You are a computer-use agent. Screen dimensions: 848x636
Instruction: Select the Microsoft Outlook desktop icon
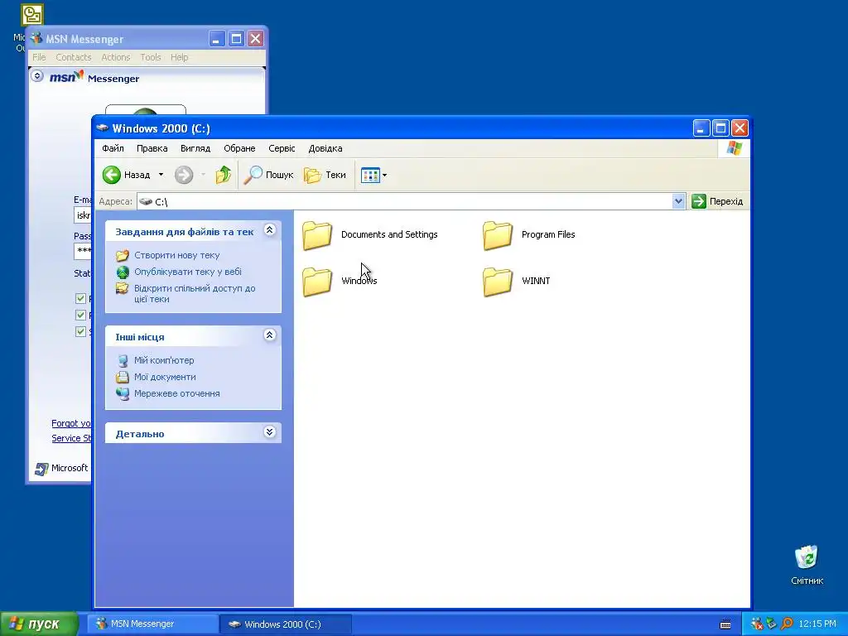tap(31, 15)
